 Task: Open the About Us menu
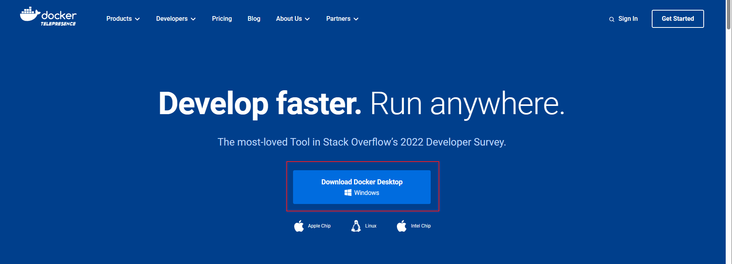pos(293,19)
